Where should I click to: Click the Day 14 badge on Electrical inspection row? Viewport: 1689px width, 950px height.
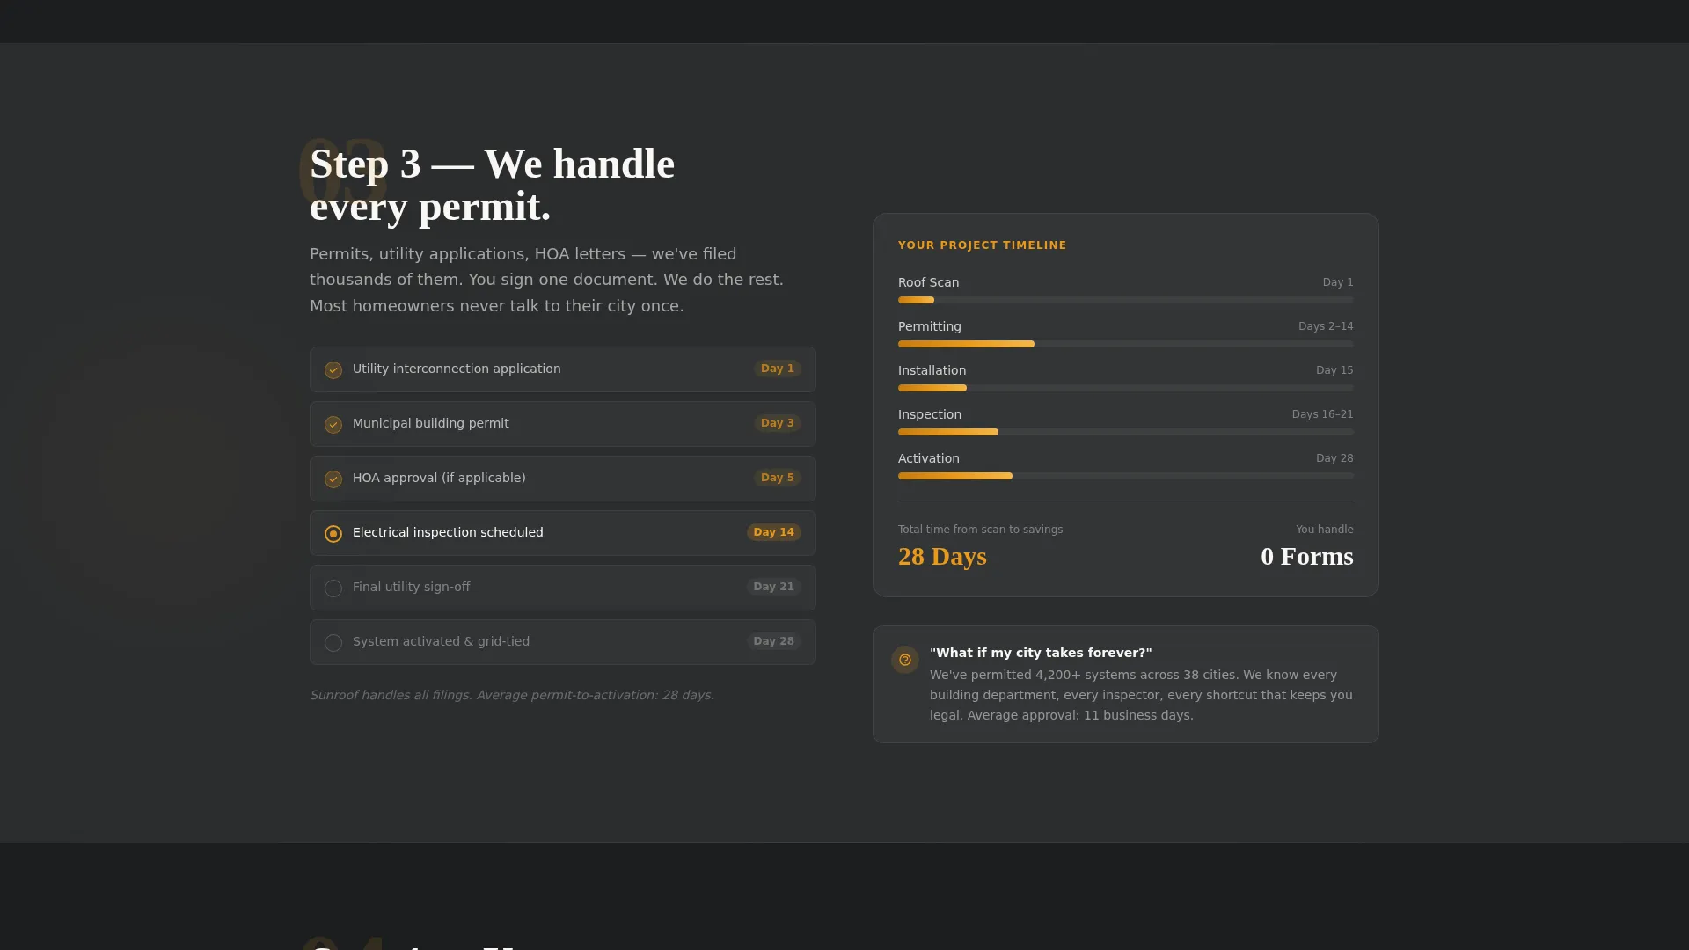tap(774, 532)
